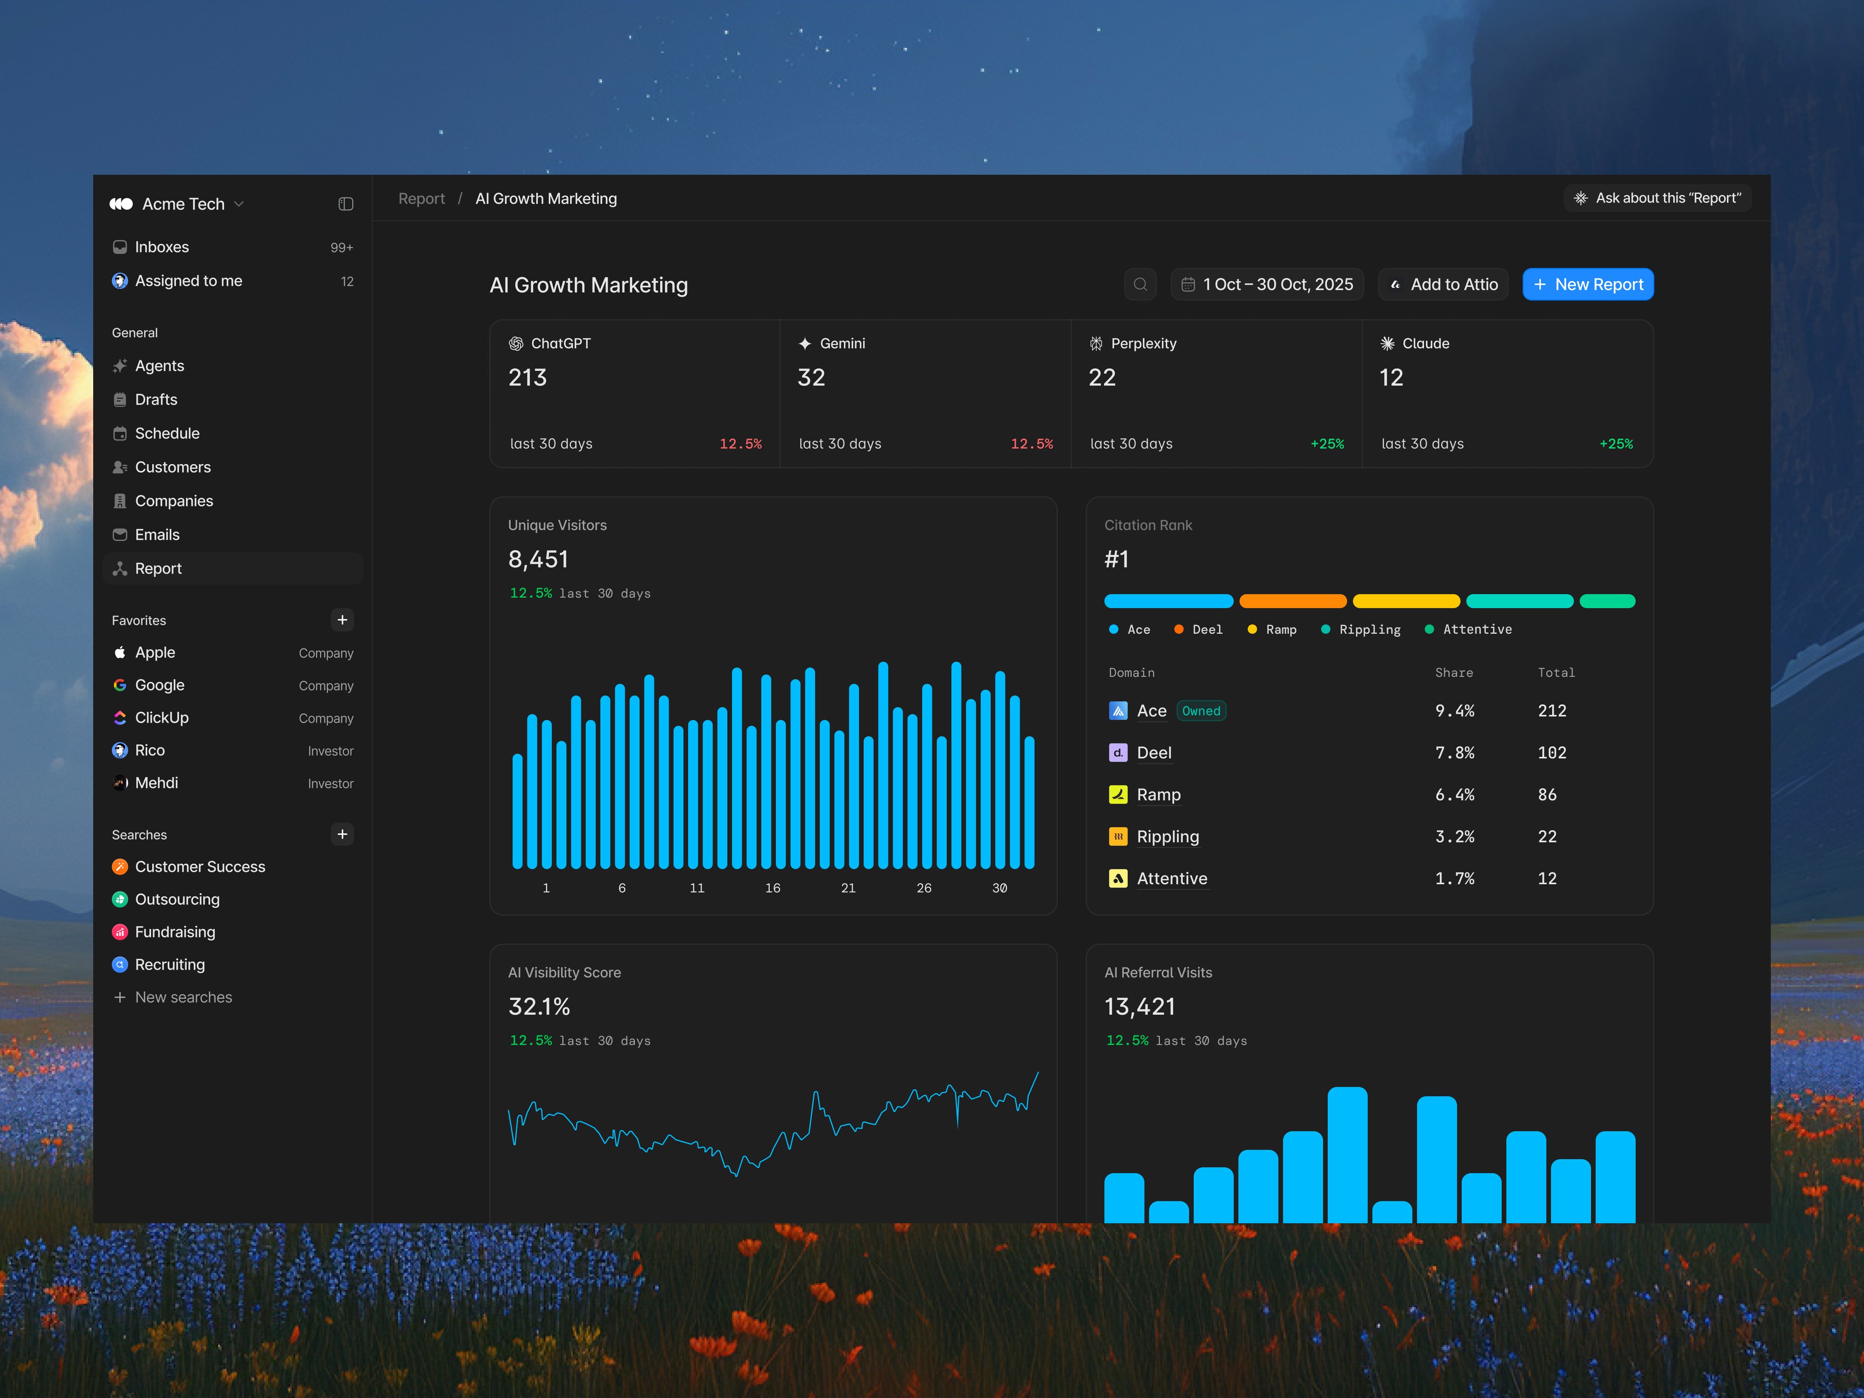Viewport: 1864px width, 1398px height.
Task: Open the Schedule page
Action: pyautogui.click(x=233, y=433)
